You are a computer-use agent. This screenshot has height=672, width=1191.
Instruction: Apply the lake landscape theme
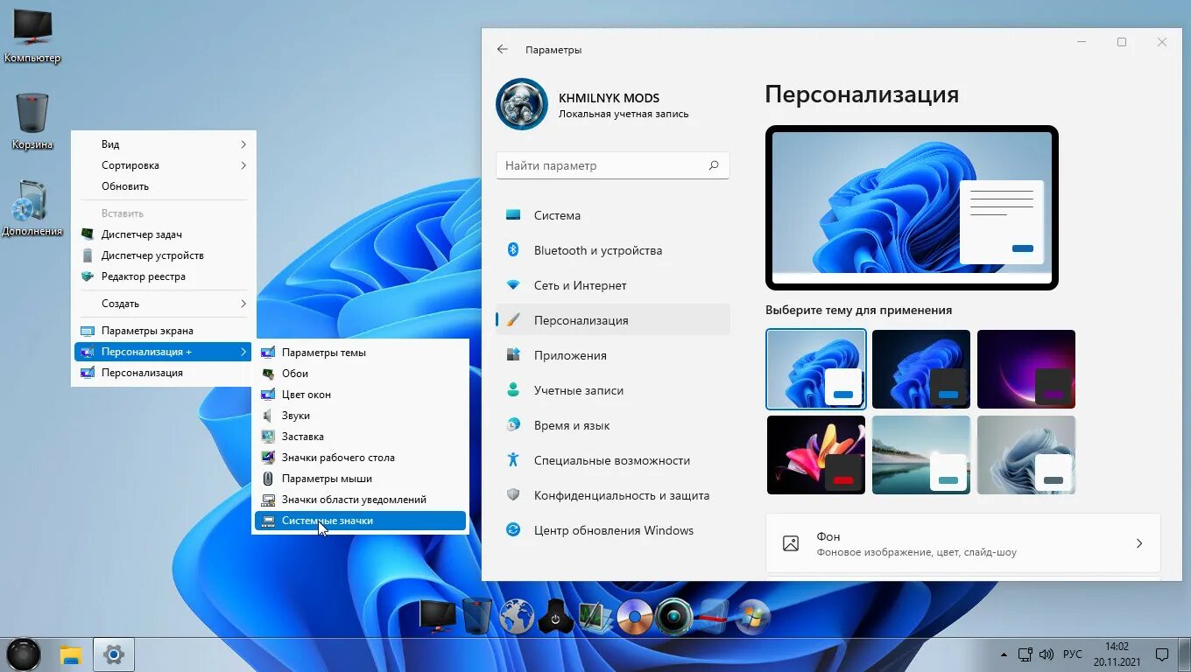[921, 455]
